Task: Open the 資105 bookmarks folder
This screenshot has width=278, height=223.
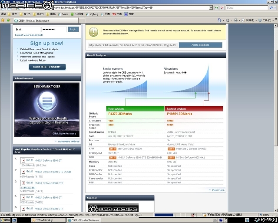Action: [x=25, y=14]
